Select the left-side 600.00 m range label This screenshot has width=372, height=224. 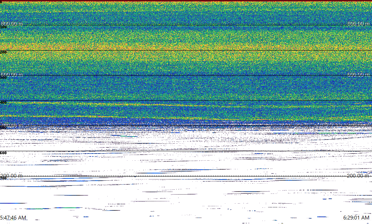click(x=12, y=74)
